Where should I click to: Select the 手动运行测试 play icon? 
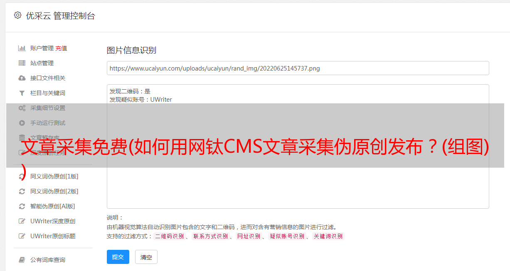point(22,123)
